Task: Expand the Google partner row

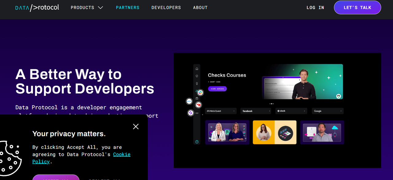Action: click(x=328, y=111)
